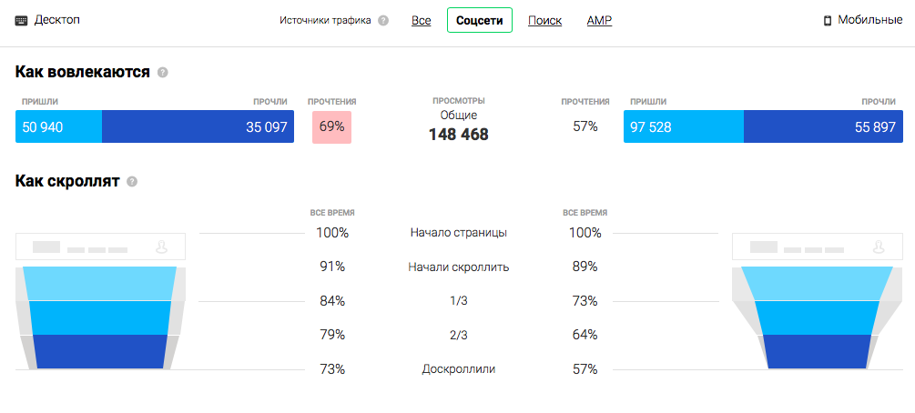Click the desktop scroll funnel chart

(x=100, y=317)
